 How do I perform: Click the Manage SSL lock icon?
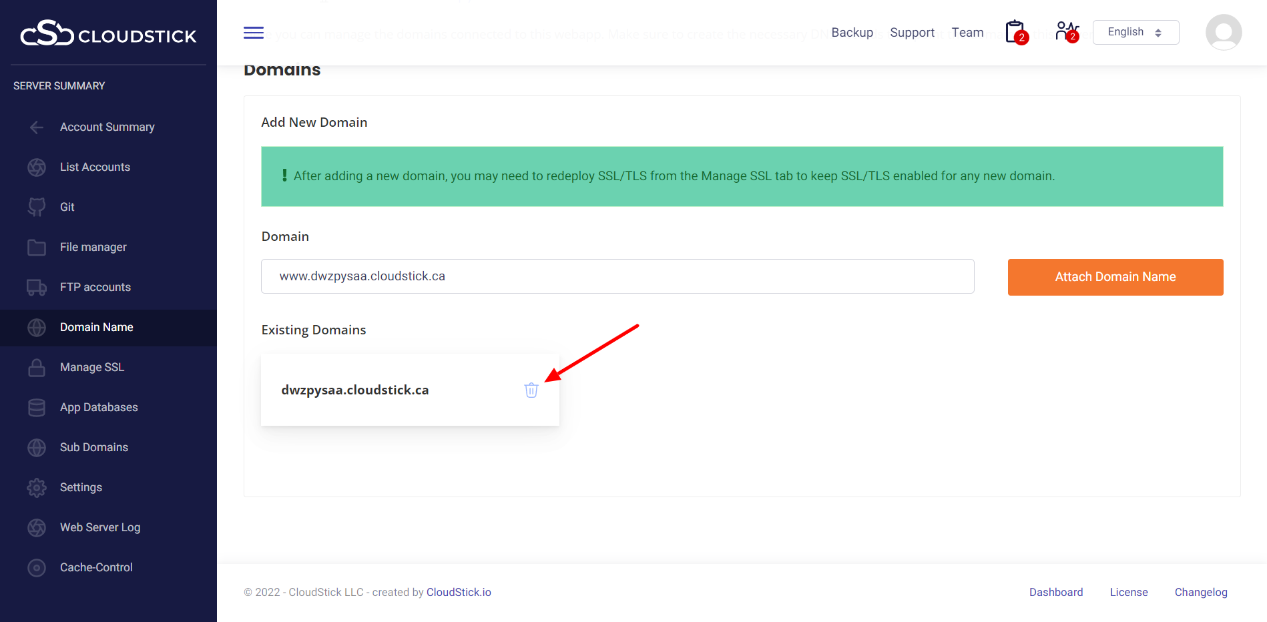pyautogui.click(x=37, y=367)
